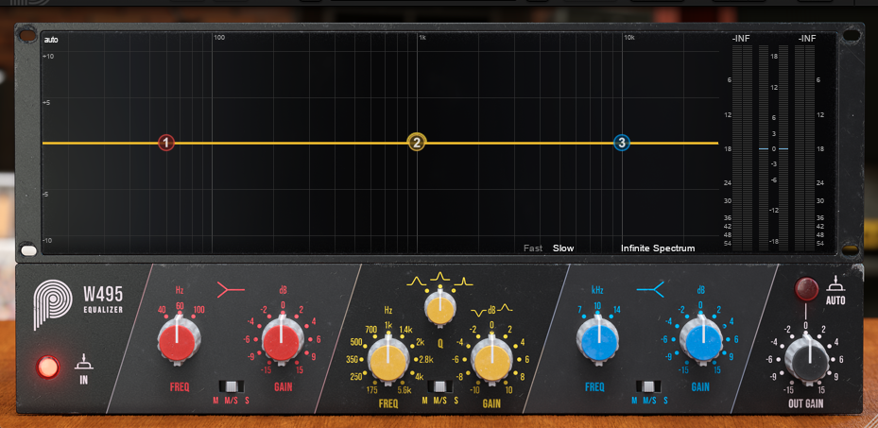Toggle the AUTO gain red LED button
The image size is (878, 428).
[806, 288]
